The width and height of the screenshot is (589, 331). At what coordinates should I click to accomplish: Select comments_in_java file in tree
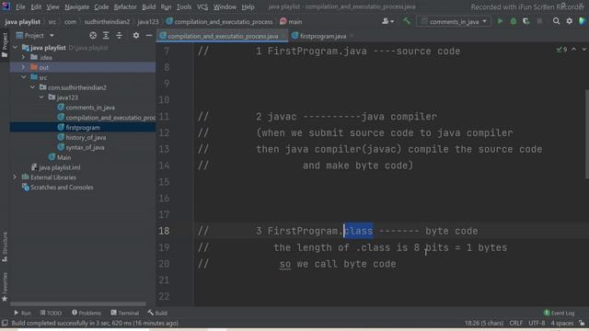coord(90,108)
